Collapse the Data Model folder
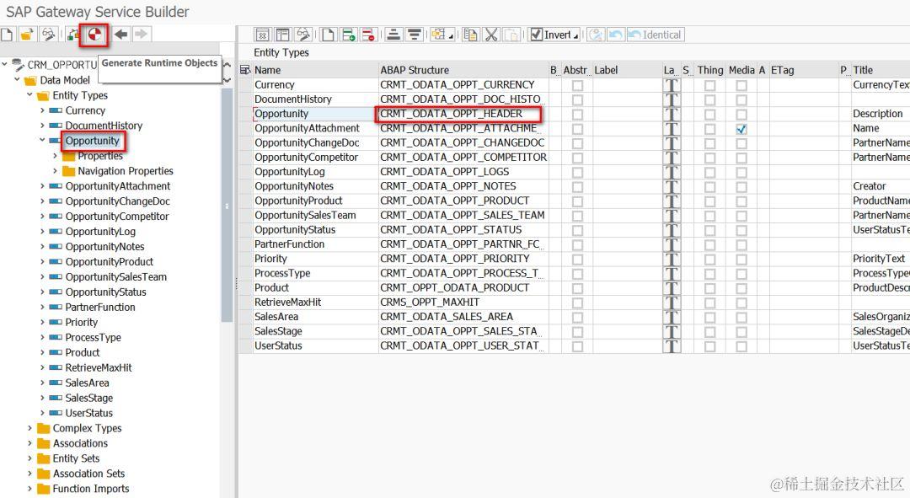Screen dimensions: 910x498 17,79
